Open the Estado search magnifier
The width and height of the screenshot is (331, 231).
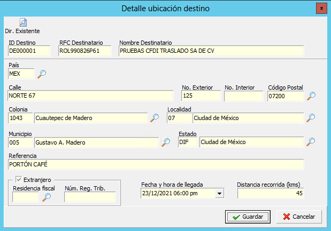pyautogui.click(x=311, y=142)
